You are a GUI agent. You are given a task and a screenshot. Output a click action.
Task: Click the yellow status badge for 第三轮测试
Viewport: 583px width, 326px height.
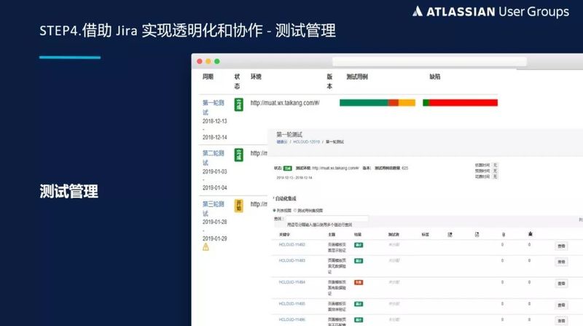click(x=239, y=206)
